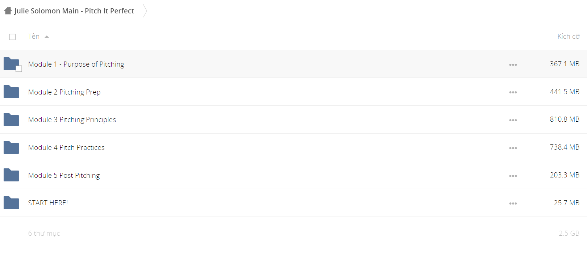The height and width of the screenshot is (256, 587).
Task: Open folder icon for Module 3 Pitching Principles
Action: tap(11, 119)
